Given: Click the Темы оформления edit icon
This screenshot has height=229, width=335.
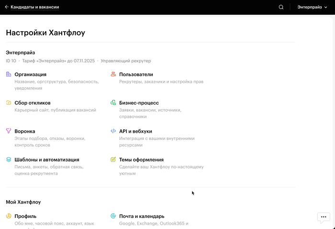Looking at the screenshot, I should (x=113, y=160).
